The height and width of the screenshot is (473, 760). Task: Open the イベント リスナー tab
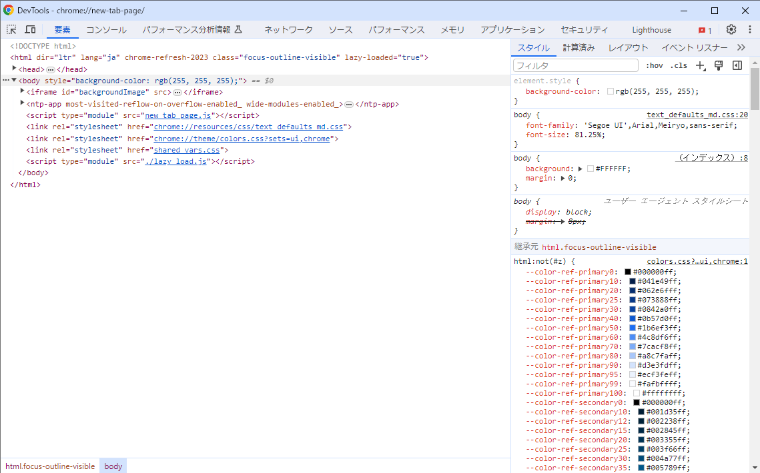click(x=695, y=47)
